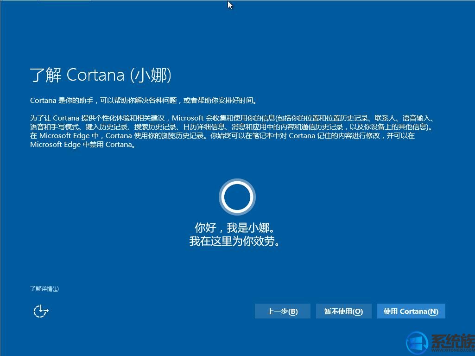475x356 pixels.
Task: Click the line 我在这里为你效劳。
Action: (x=235, y=241)
